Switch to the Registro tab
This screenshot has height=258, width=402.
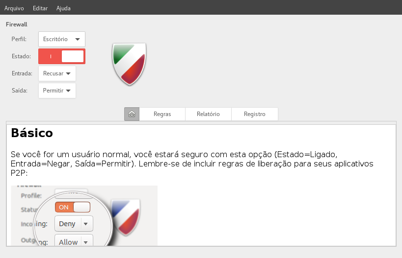[255, 114]
